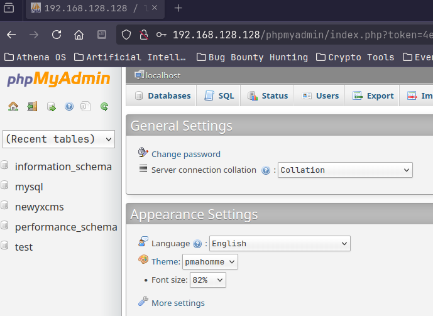Reload the navigation frame icon
The image size is (433, 316).
coord(104,107)
